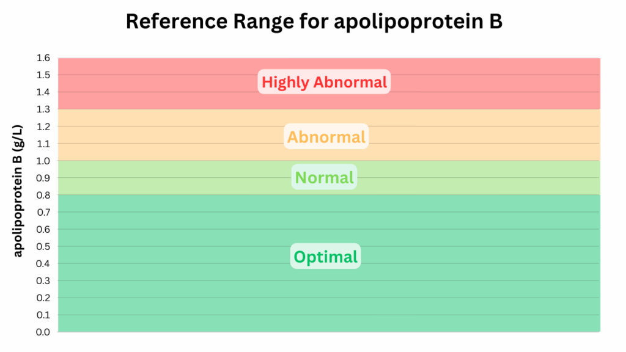Select the Highly Abnormal label
Viewport: 626px width, 352px height.
324,81
